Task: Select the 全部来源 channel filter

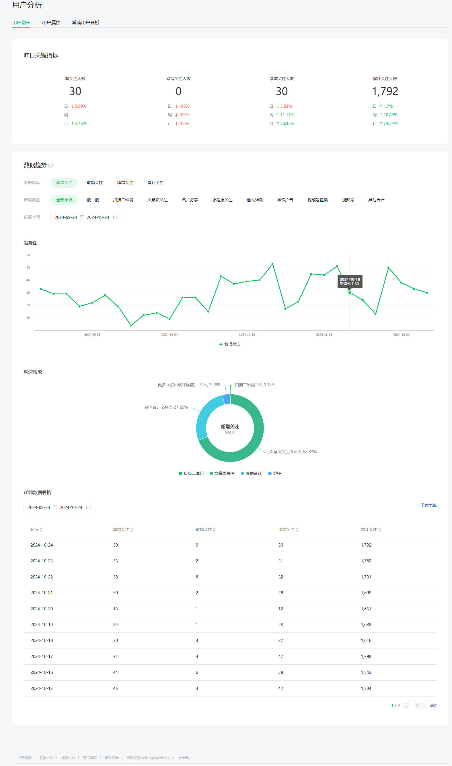Action: pos(64,200)
